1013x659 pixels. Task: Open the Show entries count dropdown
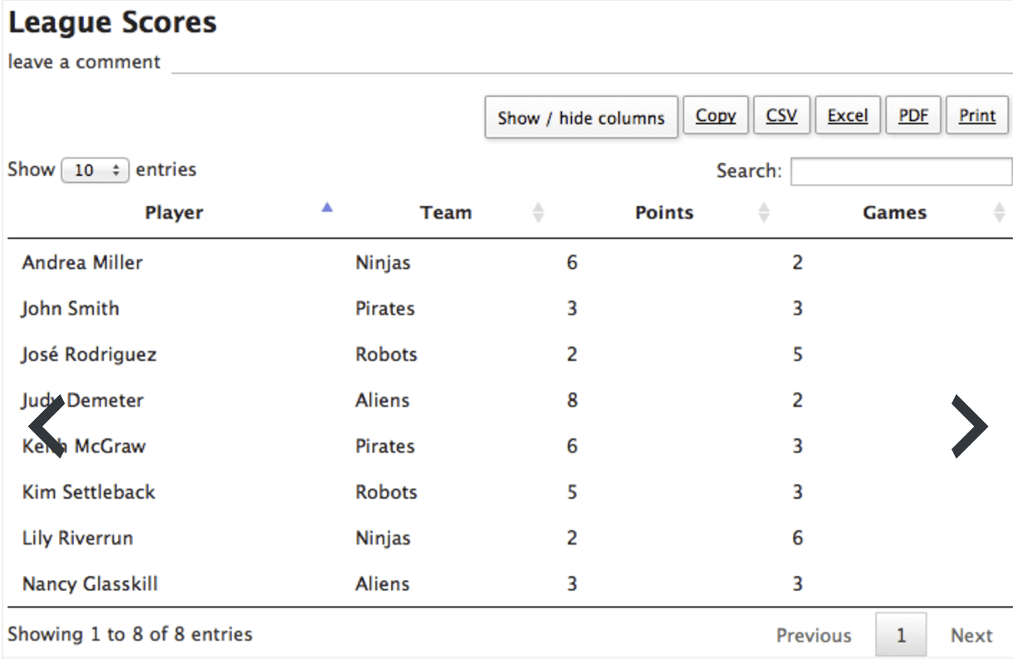click(x=95, y=170)
